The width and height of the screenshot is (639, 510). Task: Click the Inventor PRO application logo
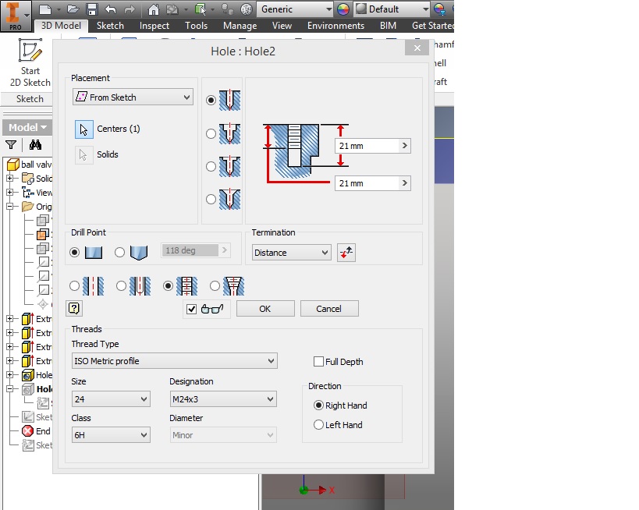click(15, 16)
